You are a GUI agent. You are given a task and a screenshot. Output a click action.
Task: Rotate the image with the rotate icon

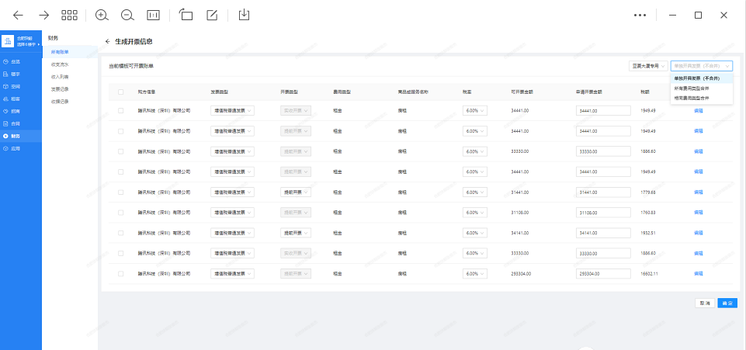pos(186,15)
